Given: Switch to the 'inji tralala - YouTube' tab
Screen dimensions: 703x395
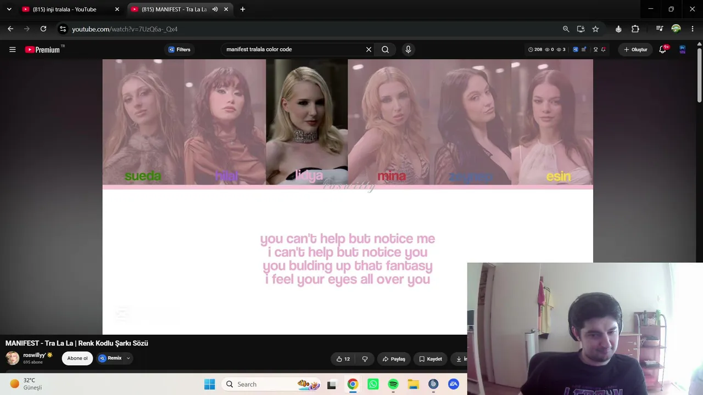Looking at the screenshot, I should tap(70, 9).
